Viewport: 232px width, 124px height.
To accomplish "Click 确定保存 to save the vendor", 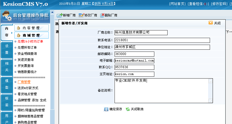I will tap(116, 109).
